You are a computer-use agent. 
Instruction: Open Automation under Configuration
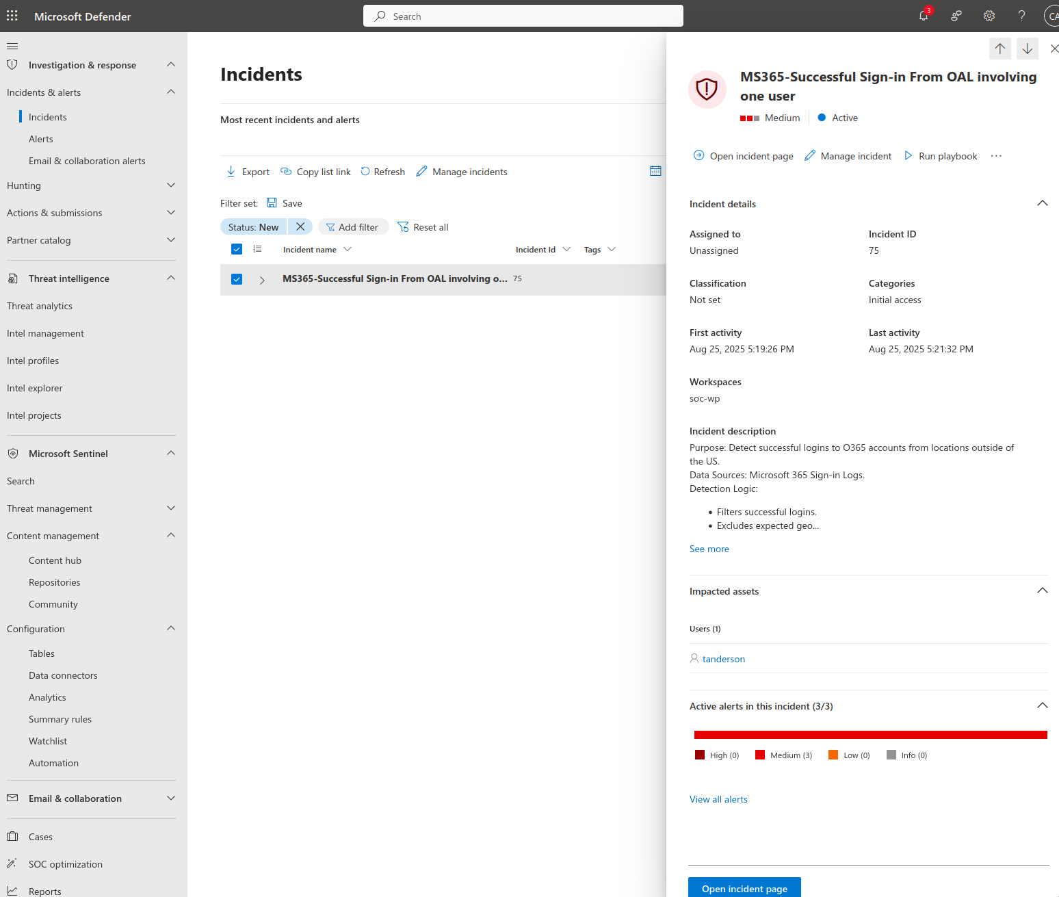[x=53, y=763]
